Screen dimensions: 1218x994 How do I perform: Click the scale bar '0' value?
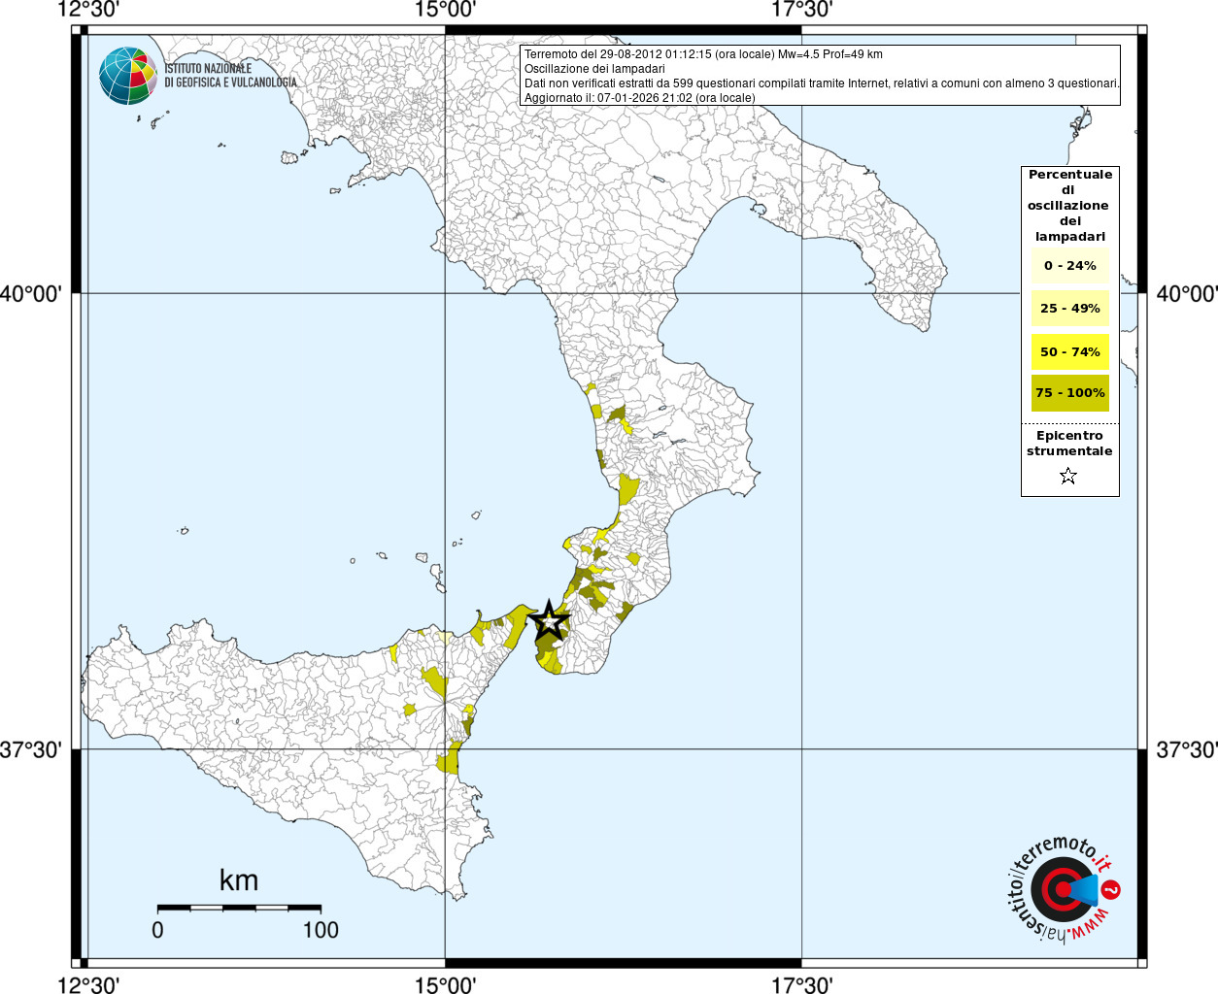(x=157, y=930)
